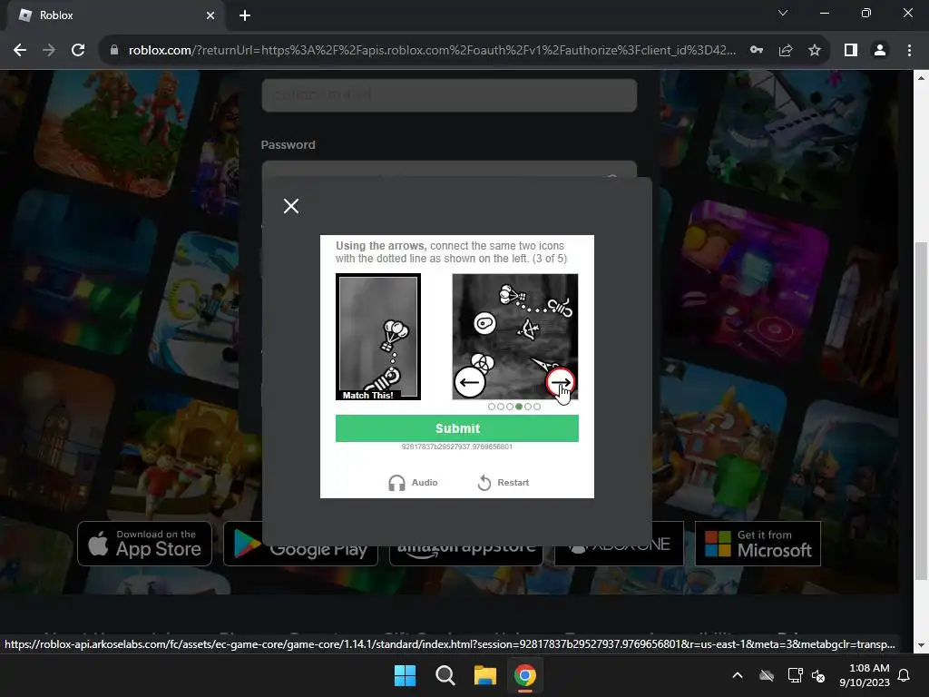Select the last progress dot under puzzle
Image resolution: width=929 pixels, height=697 pixels.
point(537,407)
